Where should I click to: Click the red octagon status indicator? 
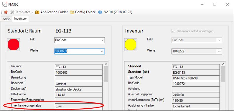(x=14, y=44)
